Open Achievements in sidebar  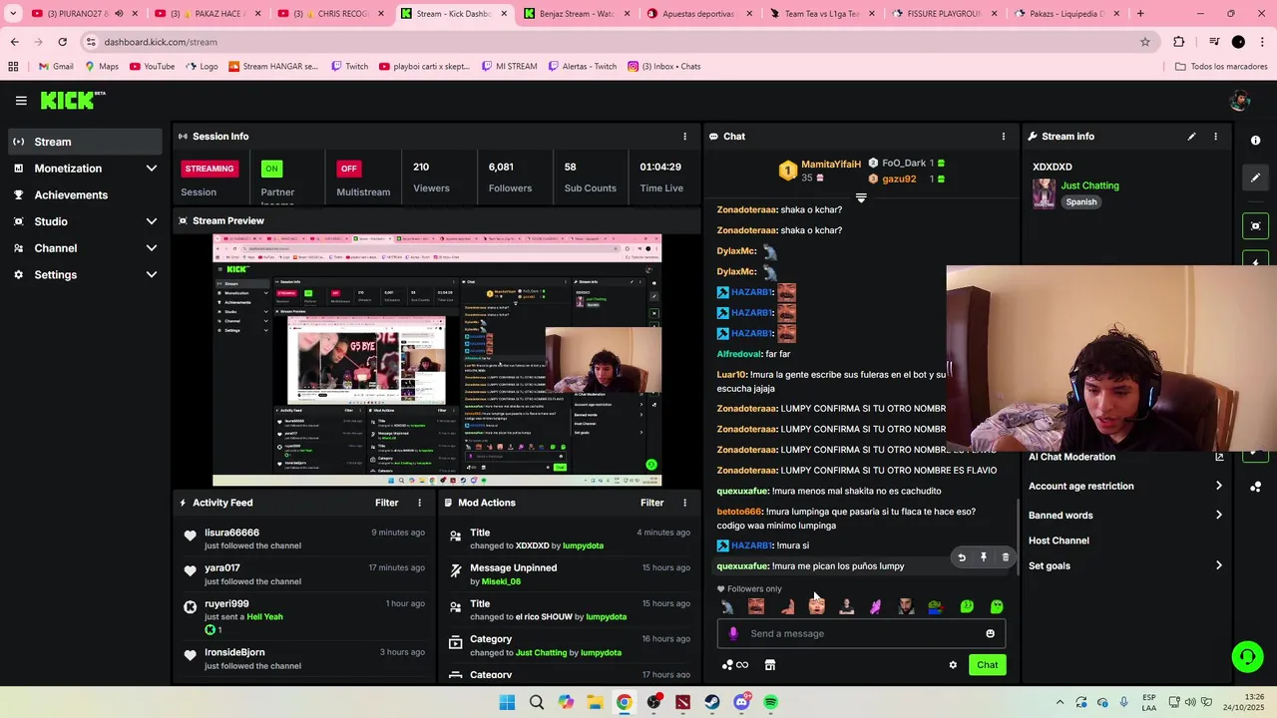85,195
